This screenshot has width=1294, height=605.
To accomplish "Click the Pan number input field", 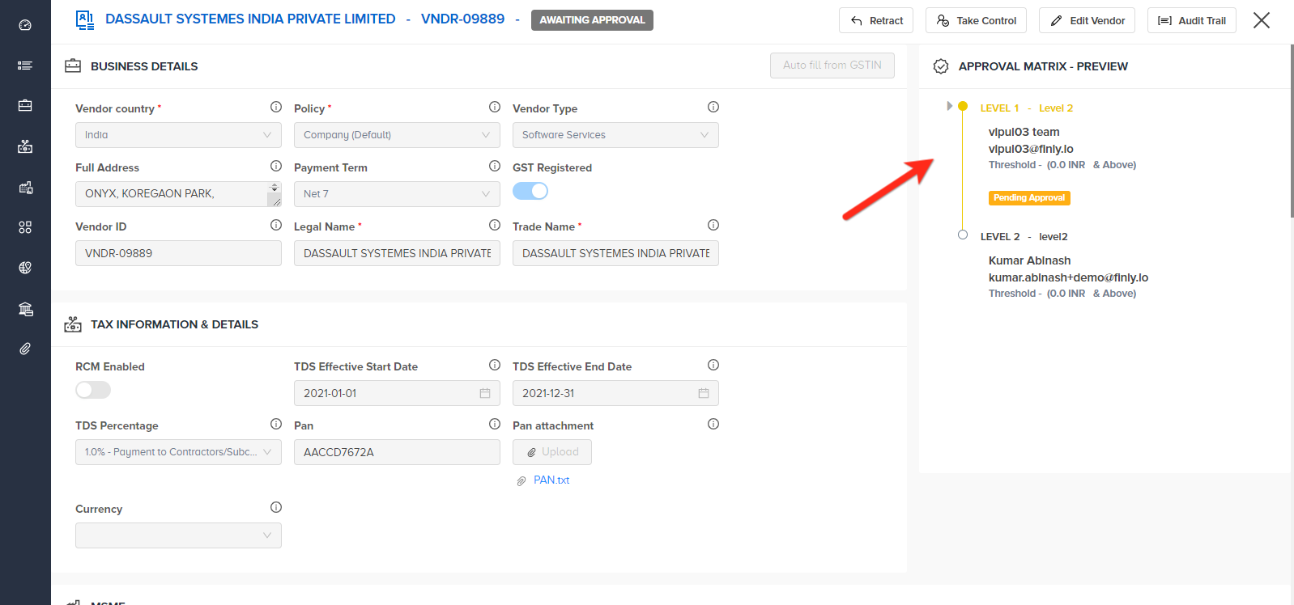I will (397, 452).
